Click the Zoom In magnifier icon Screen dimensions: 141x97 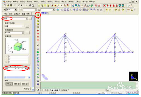point(38,21)
